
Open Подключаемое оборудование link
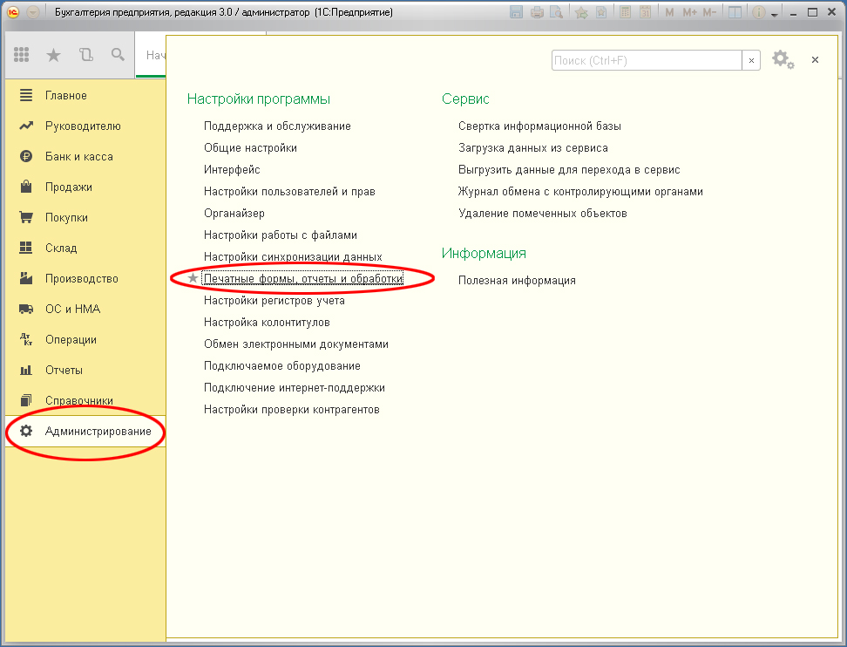[x=282, y=366]
